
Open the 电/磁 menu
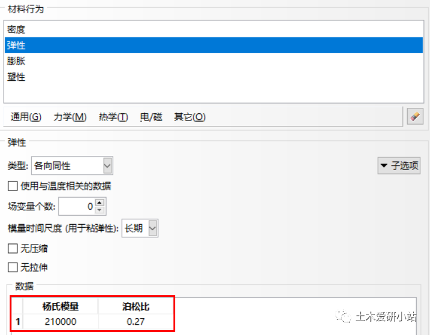(151, 117)
